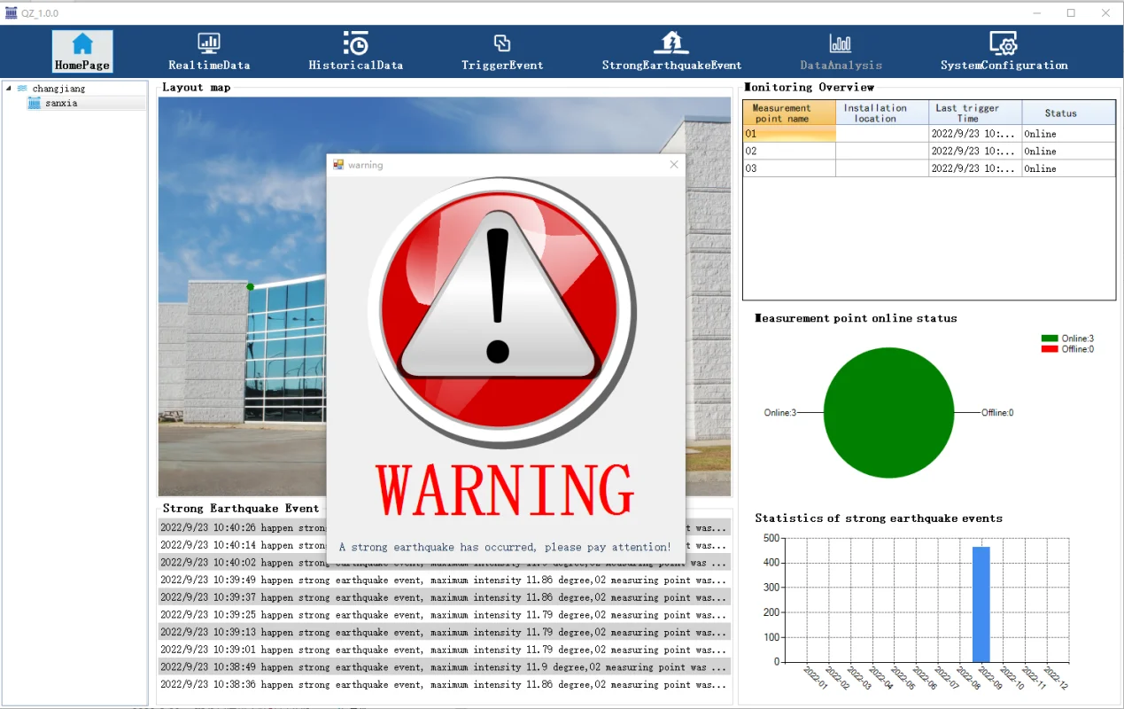Click the changjiang river waves icon
Screen dimensions: 1124x709
(25, 88)
